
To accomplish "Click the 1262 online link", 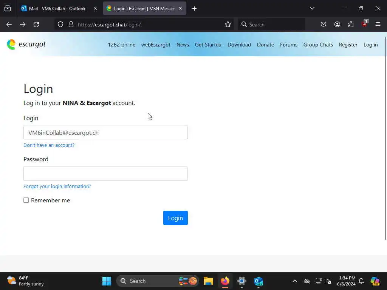I will point(121,45).
